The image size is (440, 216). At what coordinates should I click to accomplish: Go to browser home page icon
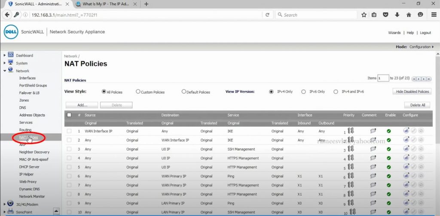409,15
